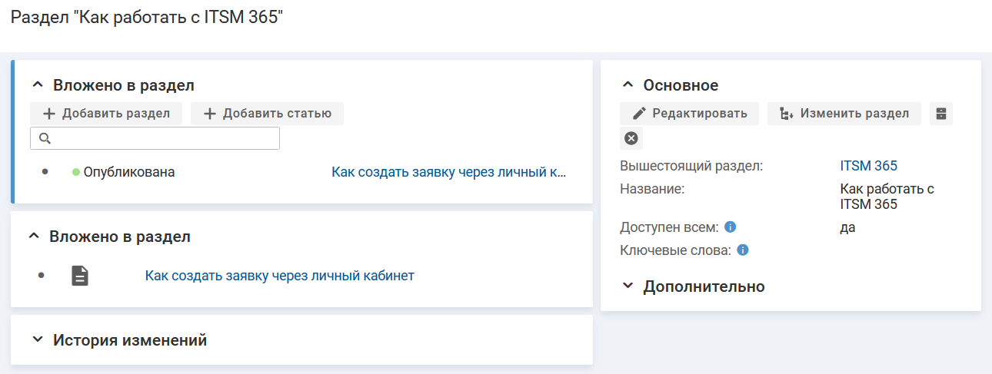Open the ITSM 365 parent section link

point(868,166)
